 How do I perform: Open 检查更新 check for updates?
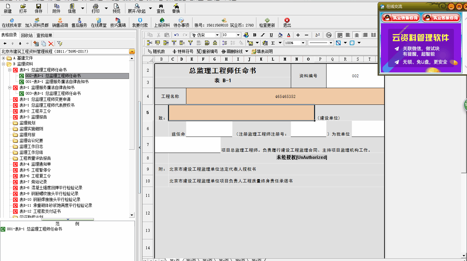coord(267,22)
